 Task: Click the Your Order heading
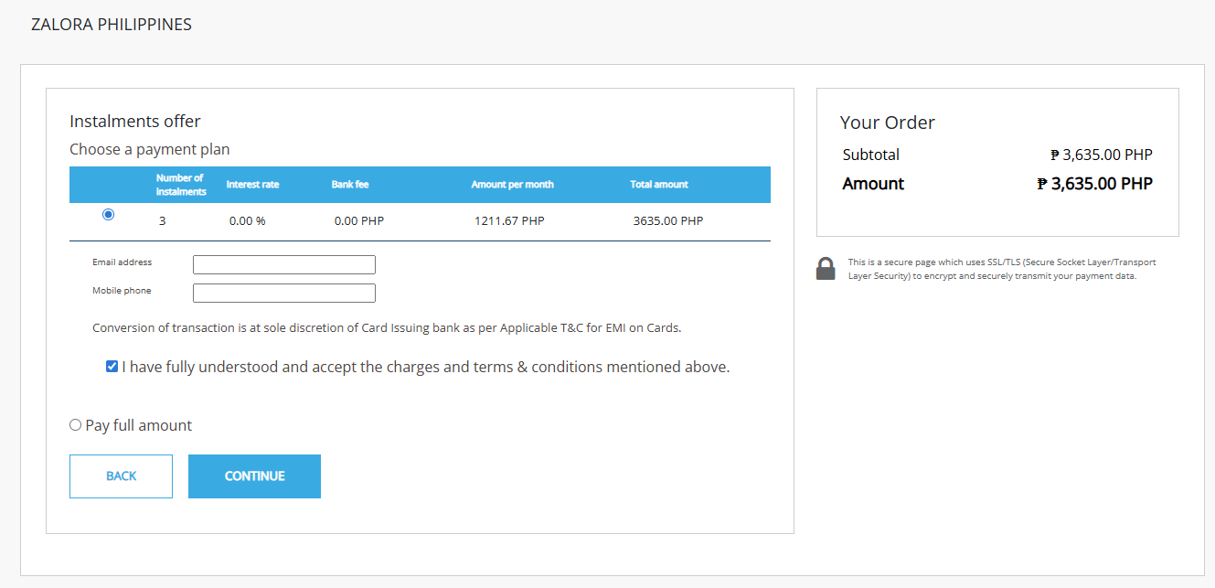[x=888, y=123]
